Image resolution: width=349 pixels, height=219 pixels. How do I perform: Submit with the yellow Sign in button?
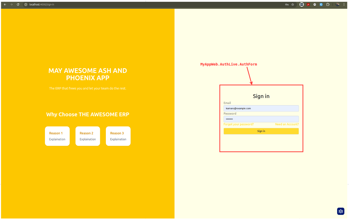point(261,131)
